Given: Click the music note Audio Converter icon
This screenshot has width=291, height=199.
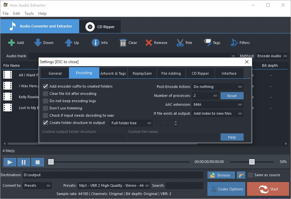Looking at the screenshot, I should click(x=13, y=26).
